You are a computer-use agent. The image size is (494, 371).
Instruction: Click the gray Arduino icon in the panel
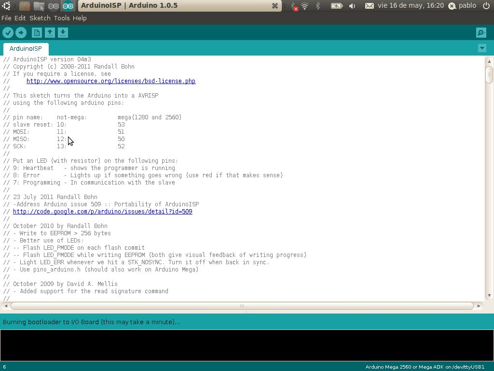point(54,6)
